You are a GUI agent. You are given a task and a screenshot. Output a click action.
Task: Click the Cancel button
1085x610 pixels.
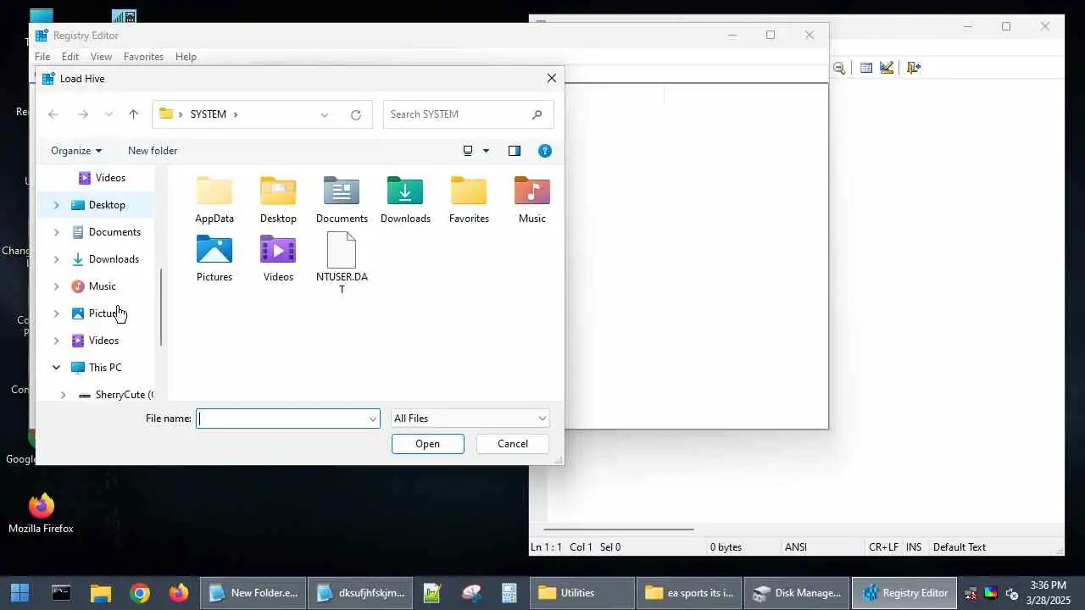pyautogui.click(x=513, y=444)
